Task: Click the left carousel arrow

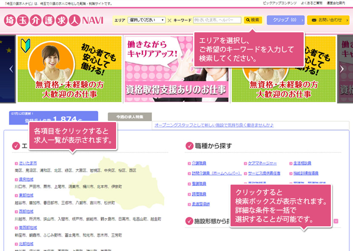Action: [11, 68]
